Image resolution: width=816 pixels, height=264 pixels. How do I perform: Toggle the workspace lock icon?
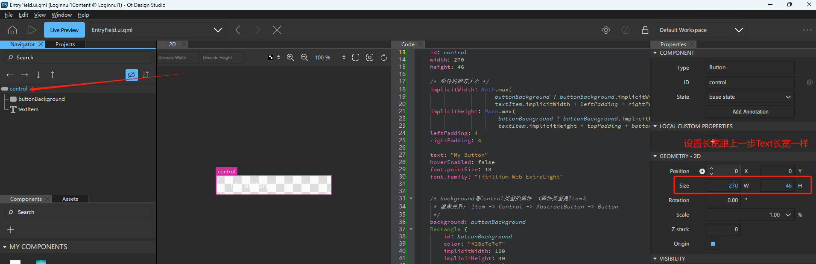click(x=645, y=30)
